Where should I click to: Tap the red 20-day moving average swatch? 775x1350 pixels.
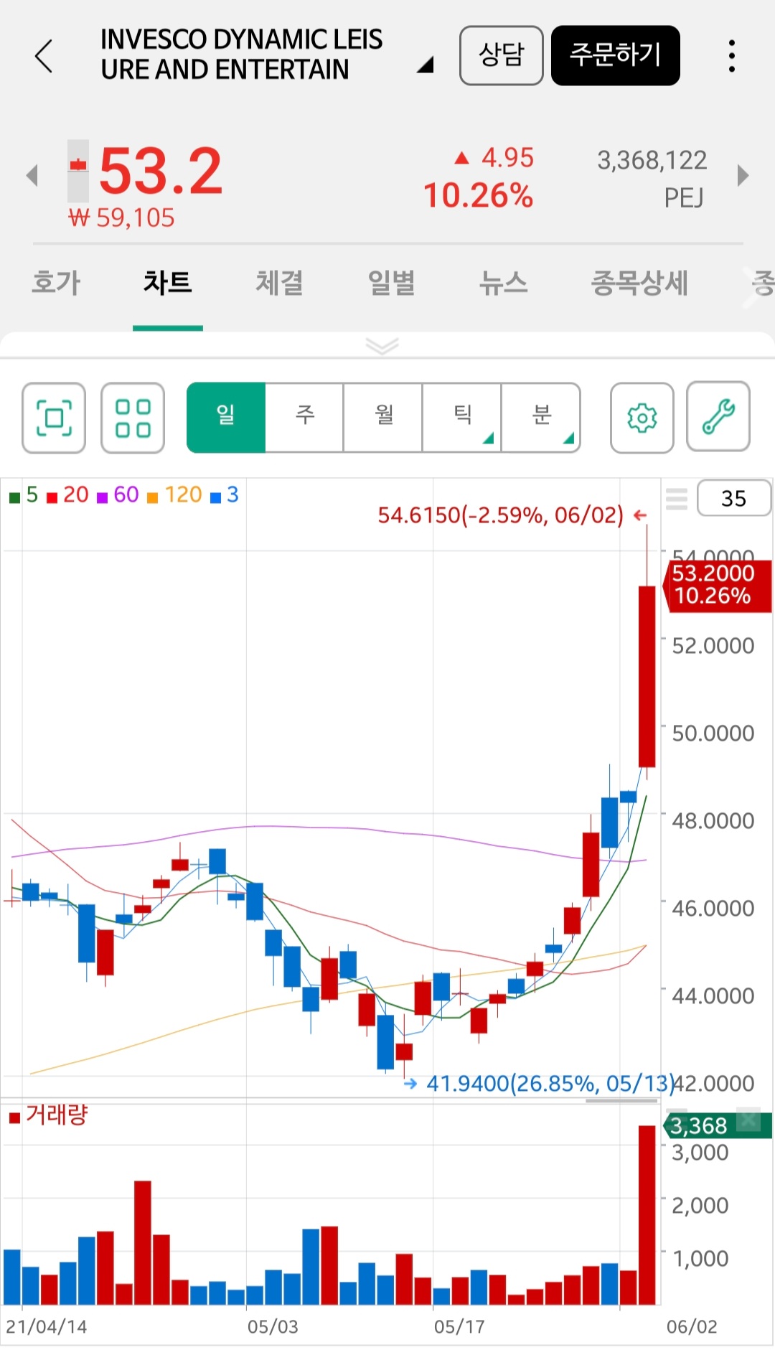(x=52, y=497)
